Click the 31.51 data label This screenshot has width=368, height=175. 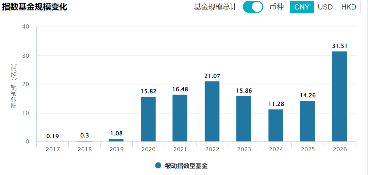pyautogui.click(x=339, y=46)
